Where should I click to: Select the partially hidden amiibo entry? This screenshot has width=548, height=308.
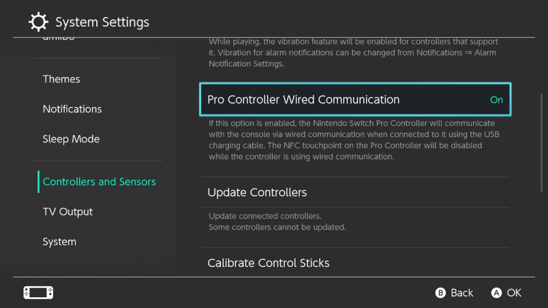59,39
